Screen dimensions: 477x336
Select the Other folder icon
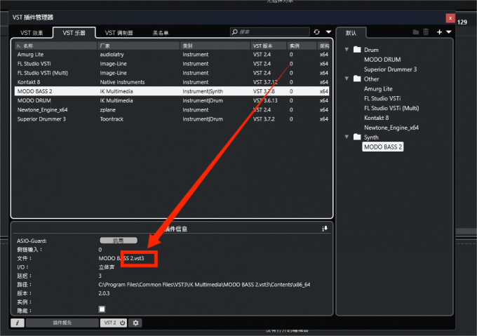[x=357, y=79]
